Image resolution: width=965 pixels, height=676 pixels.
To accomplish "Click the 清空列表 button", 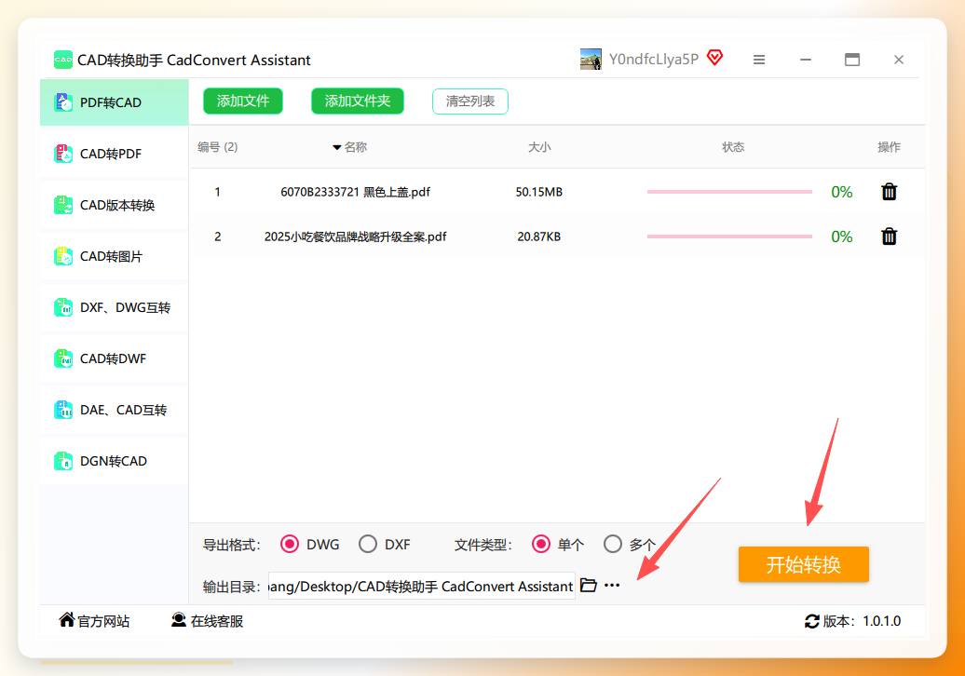I will (x=470, y=101).
